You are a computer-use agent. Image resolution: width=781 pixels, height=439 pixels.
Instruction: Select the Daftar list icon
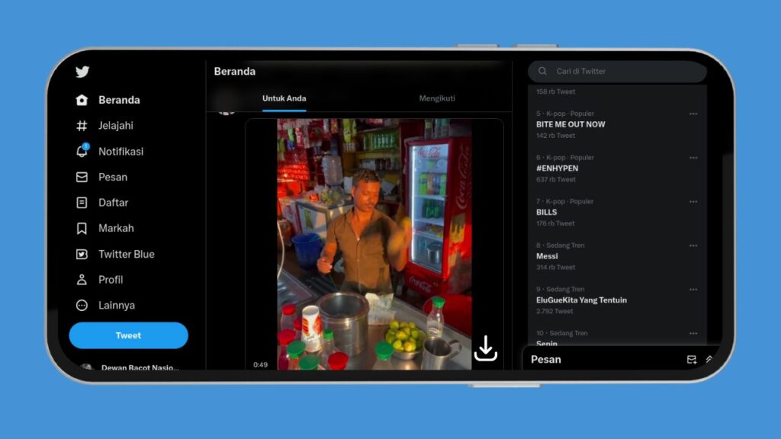pos(82,202)
